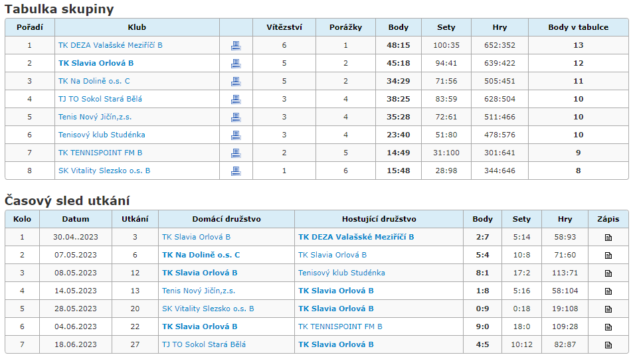Open home team TK Na Dolině o.s. C link
This screenshot has width=633, height=359.
[201, 255]
